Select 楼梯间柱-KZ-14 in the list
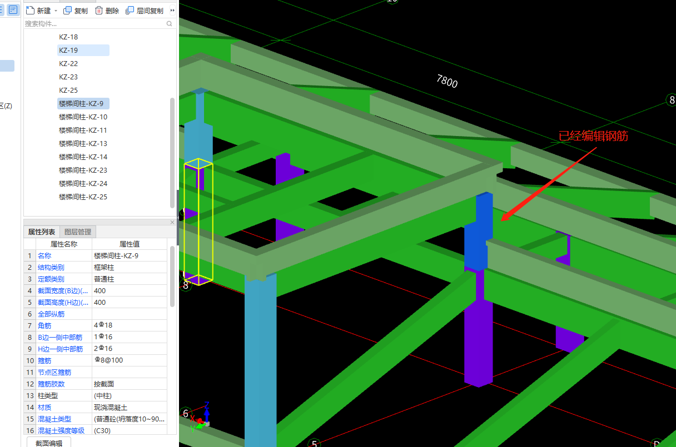The height and width of the screenshot is (447, 676). click(x=83, y=157)
